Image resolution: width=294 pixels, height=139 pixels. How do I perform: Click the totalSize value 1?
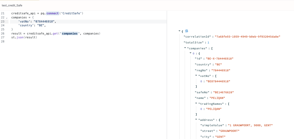(208, 43)
